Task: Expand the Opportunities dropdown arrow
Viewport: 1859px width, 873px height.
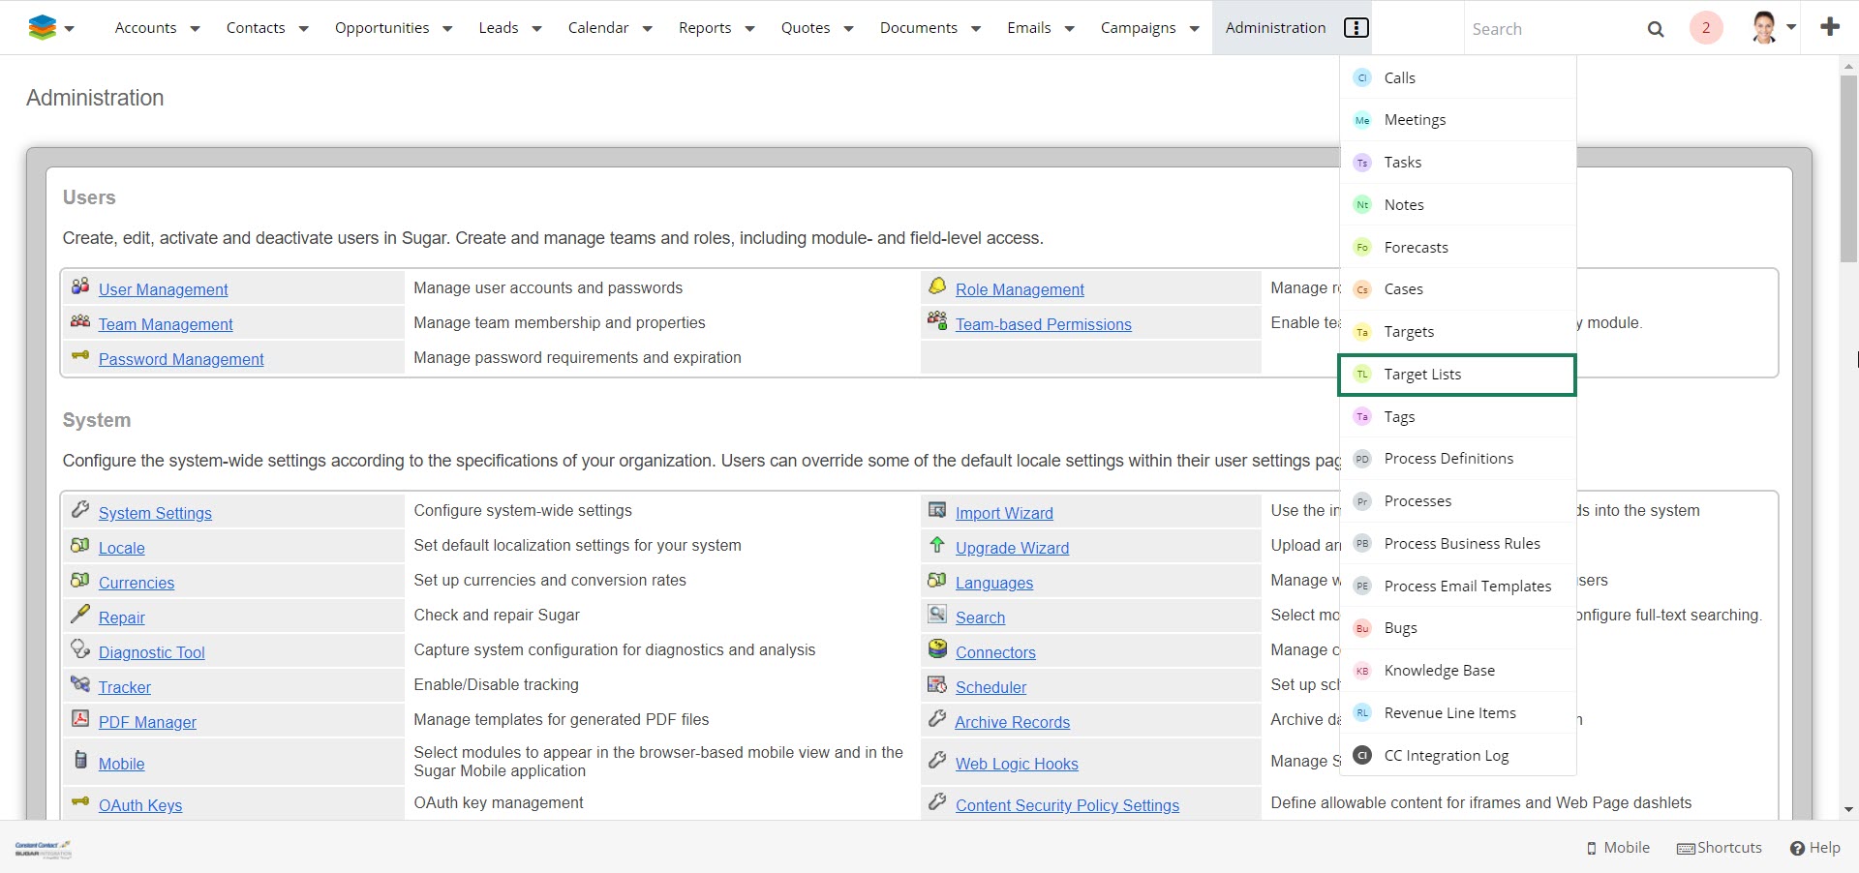Action: [x=447, y=29]
